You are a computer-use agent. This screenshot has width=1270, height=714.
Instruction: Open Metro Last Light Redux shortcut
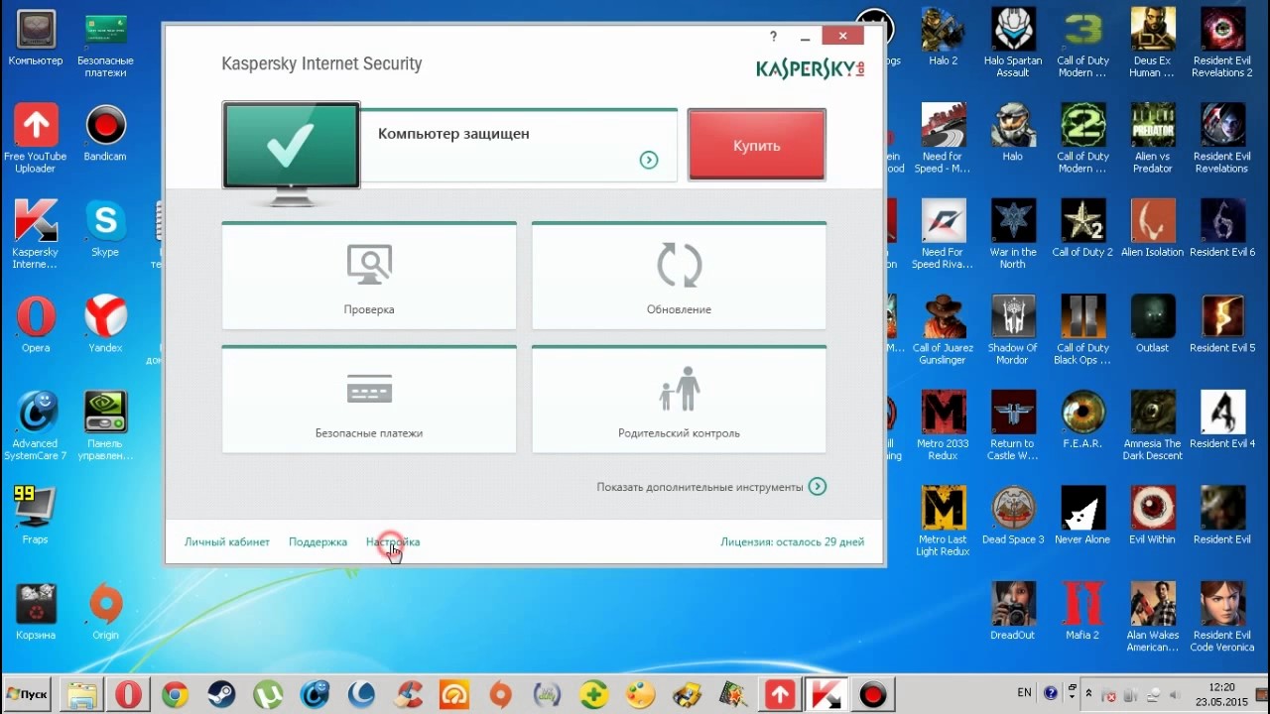[x=944, y=522]
